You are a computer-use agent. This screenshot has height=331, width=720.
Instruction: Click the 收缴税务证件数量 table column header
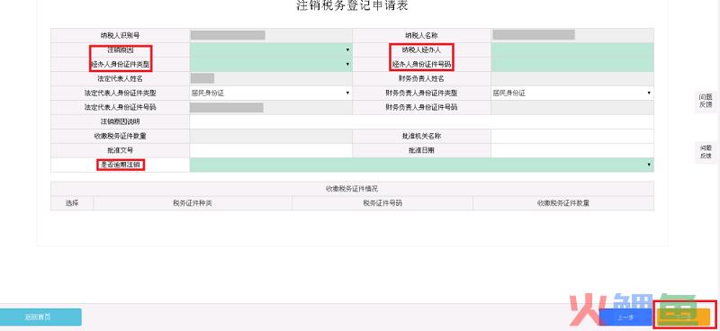(563, 203)
